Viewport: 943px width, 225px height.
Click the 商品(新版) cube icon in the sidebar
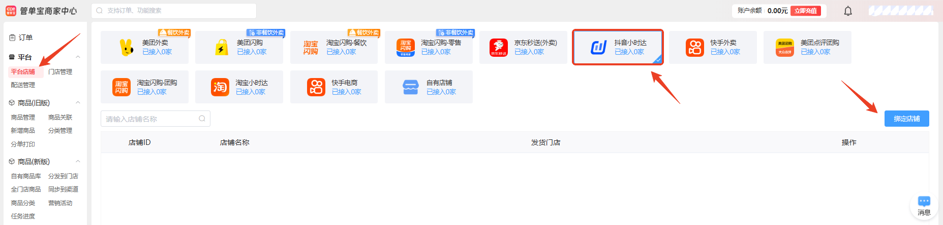pyautogui.click(x=12, y=162)
